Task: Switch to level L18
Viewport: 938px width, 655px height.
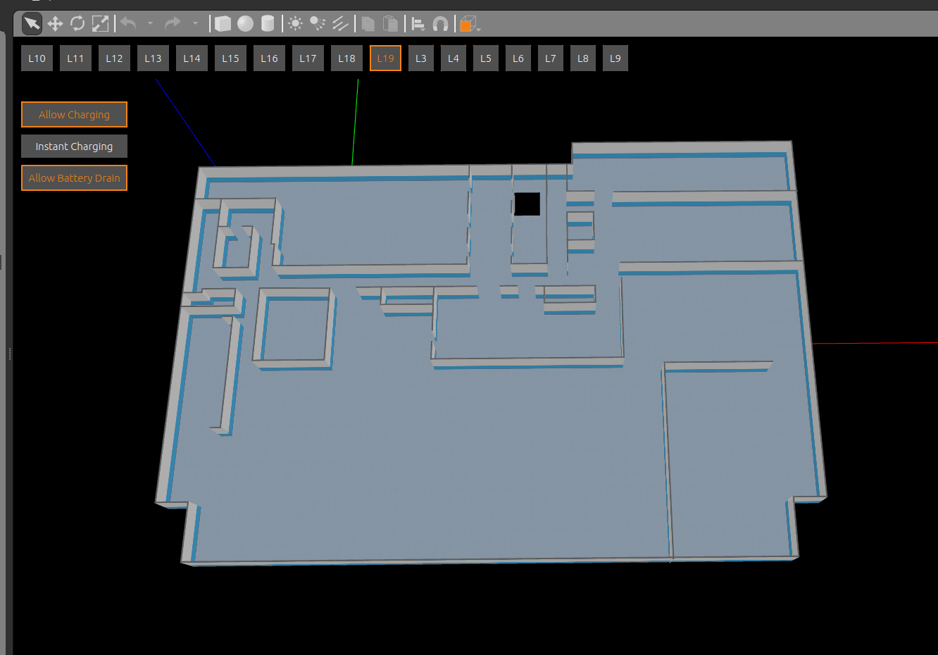Action: pos(346,58)
